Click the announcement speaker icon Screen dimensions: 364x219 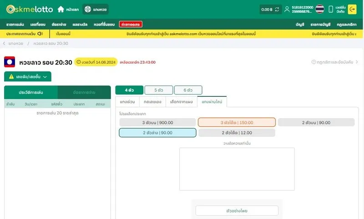pyautogui.click(x=40, y=34)
